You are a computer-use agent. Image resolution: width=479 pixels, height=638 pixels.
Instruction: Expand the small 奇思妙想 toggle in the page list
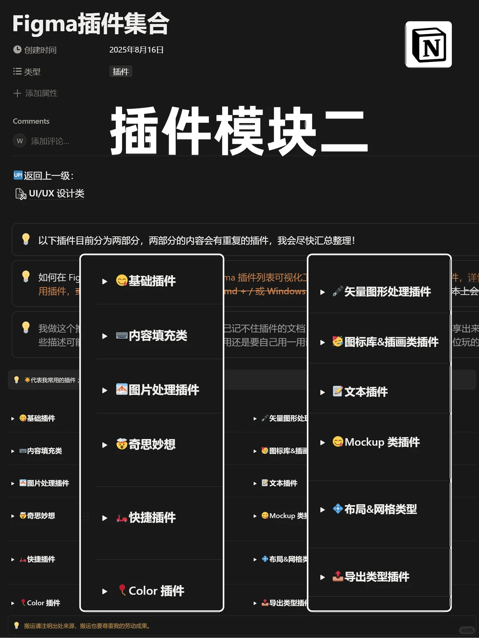click(x=12, y=516)
